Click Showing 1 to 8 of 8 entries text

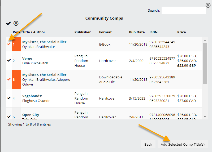[29, 124]
